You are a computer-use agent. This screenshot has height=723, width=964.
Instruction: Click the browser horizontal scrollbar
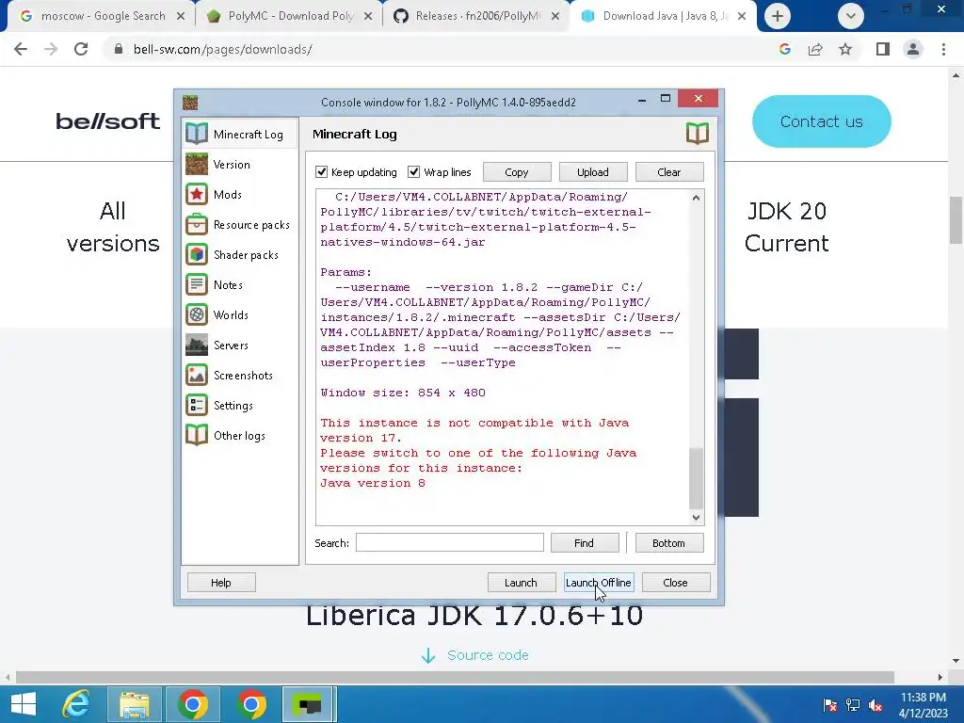tap(455, 677)
